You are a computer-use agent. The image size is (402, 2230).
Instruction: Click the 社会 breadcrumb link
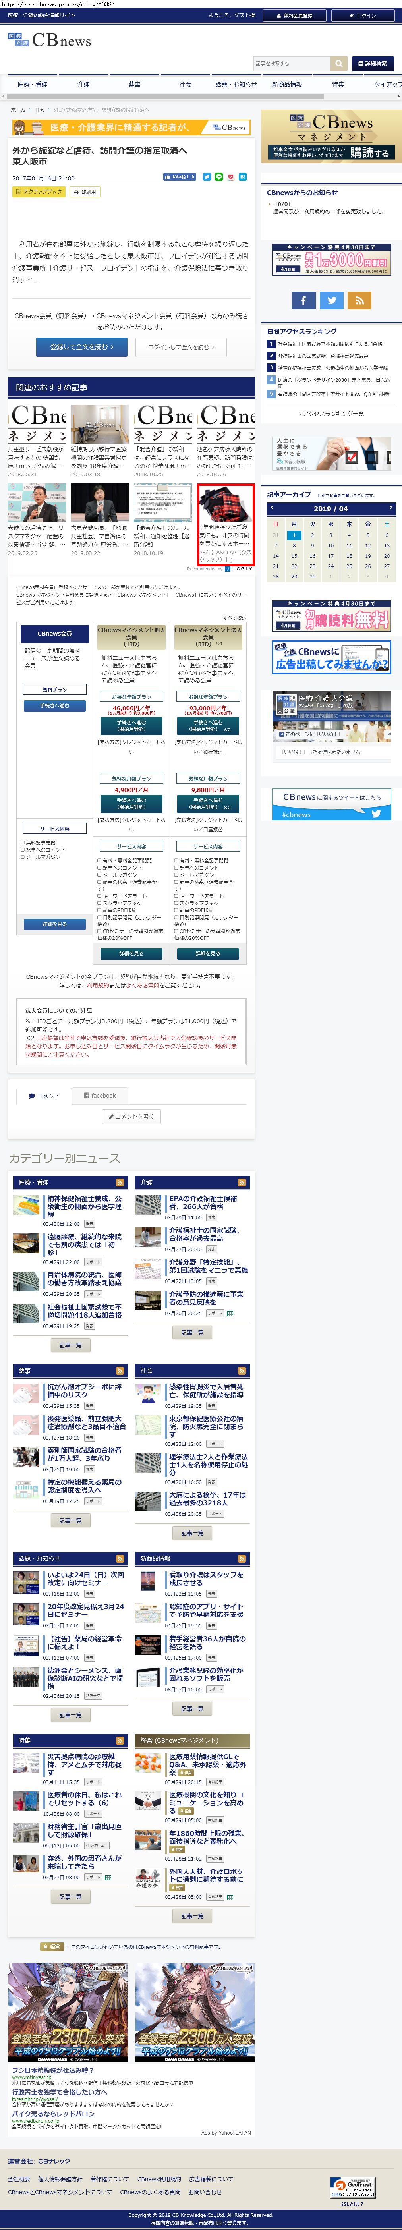(x=40, y=110)
